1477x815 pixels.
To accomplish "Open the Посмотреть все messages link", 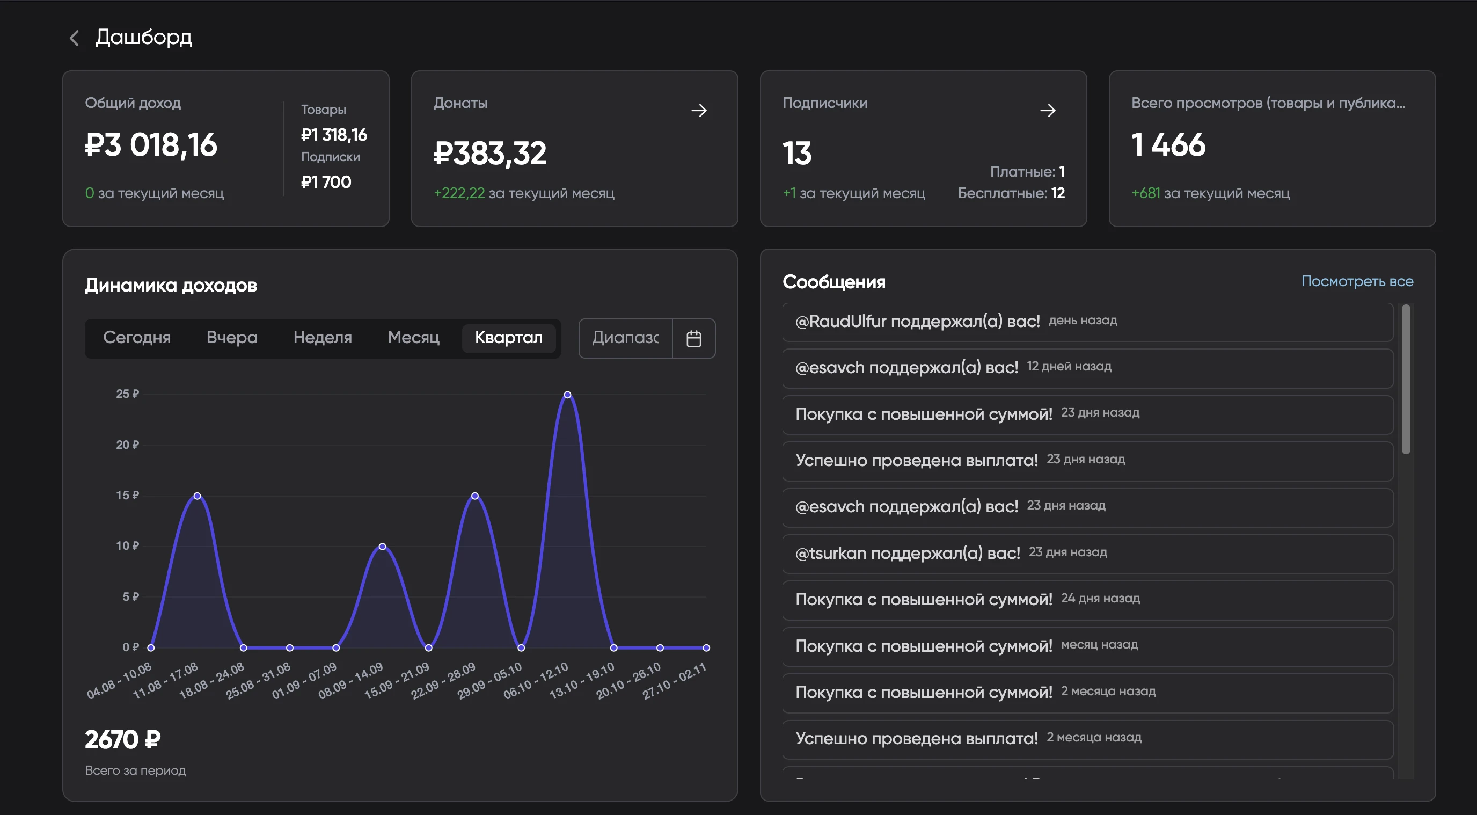I will (1357, 281).
